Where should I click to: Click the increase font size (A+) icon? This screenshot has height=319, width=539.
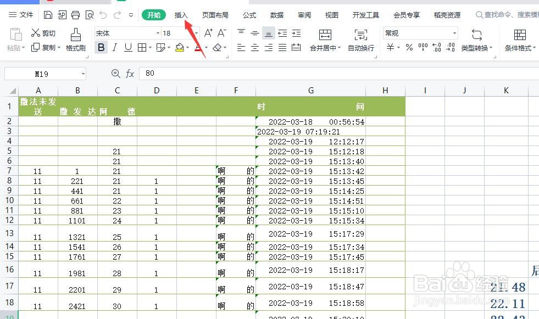pyautogui.click(x=209, y=32)
